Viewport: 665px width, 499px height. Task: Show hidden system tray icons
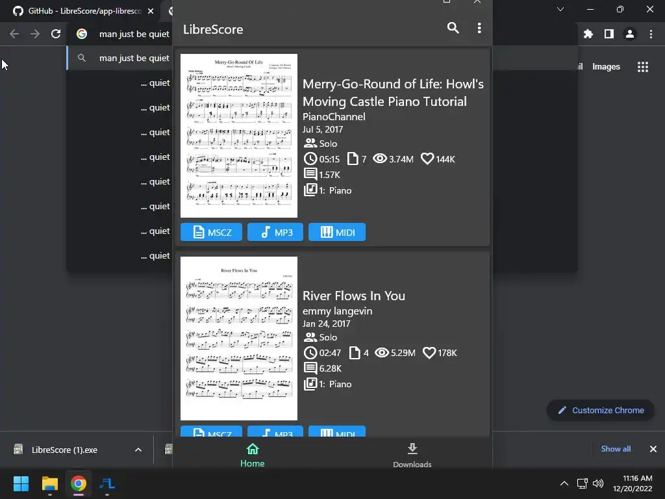(564, 483)
